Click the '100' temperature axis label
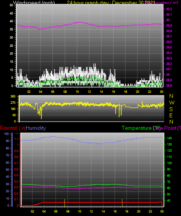This screenshot has height=216, width=181. (x=169, y=163)
